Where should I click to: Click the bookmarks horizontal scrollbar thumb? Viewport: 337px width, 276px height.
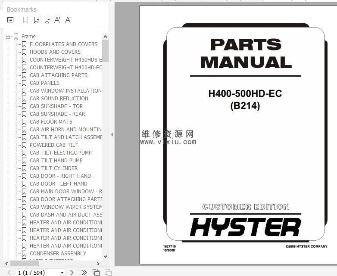(25, 264)
